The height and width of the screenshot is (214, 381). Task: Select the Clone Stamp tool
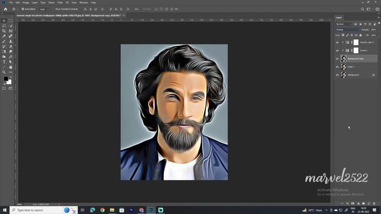11,42
